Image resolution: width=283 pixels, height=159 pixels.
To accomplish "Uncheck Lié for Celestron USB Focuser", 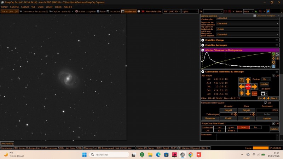I will click(266, 103).
